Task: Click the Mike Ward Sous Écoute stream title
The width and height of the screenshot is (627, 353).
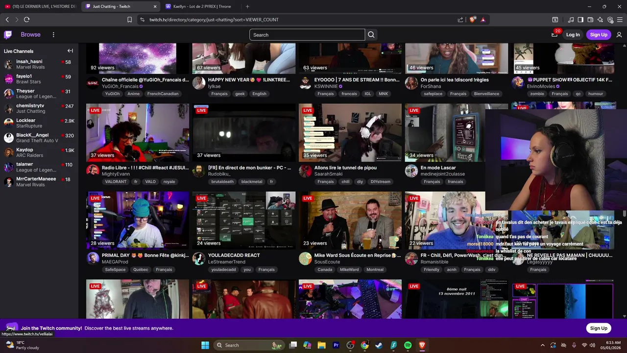Action: pos(358,255)
